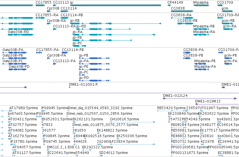This screenshot has width=239, height=157.
Task: Click protein Oatp30B-PB
Action: [x=13, y=56]
